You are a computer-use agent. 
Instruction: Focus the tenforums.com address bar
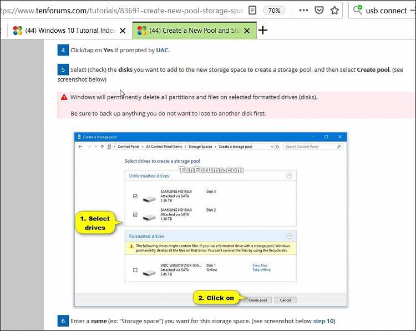[122, 11]
